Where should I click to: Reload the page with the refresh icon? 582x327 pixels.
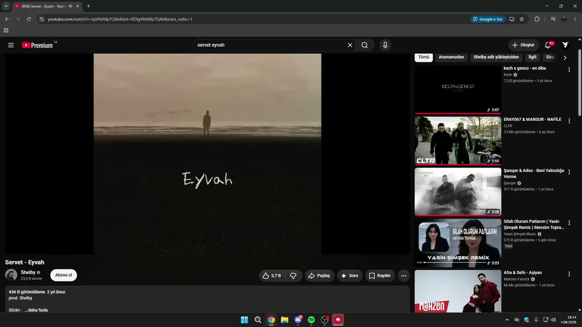coord(29,19)
